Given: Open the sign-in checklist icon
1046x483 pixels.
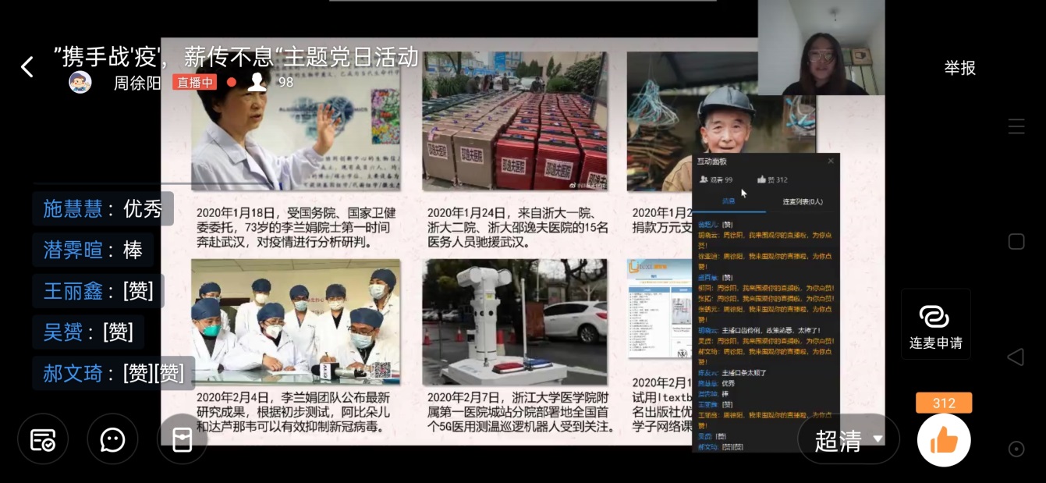Looking at the screenshot, I should click(x=43, y=439).
